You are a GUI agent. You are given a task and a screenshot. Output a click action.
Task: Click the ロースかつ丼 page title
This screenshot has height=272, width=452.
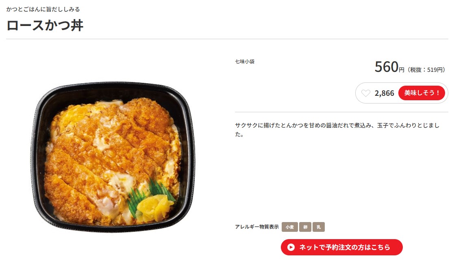tap(45, 25)
